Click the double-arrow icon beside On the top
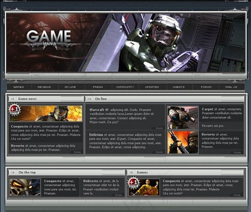 13,173
